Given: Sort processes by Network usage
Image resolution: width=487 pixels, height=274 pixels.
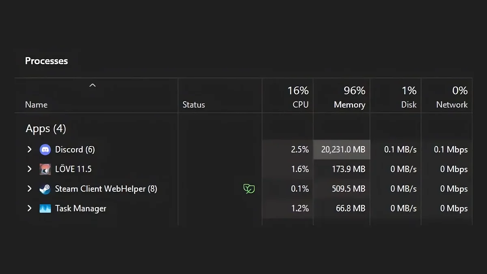Looking at the screenshot, I should pos(452,105).
